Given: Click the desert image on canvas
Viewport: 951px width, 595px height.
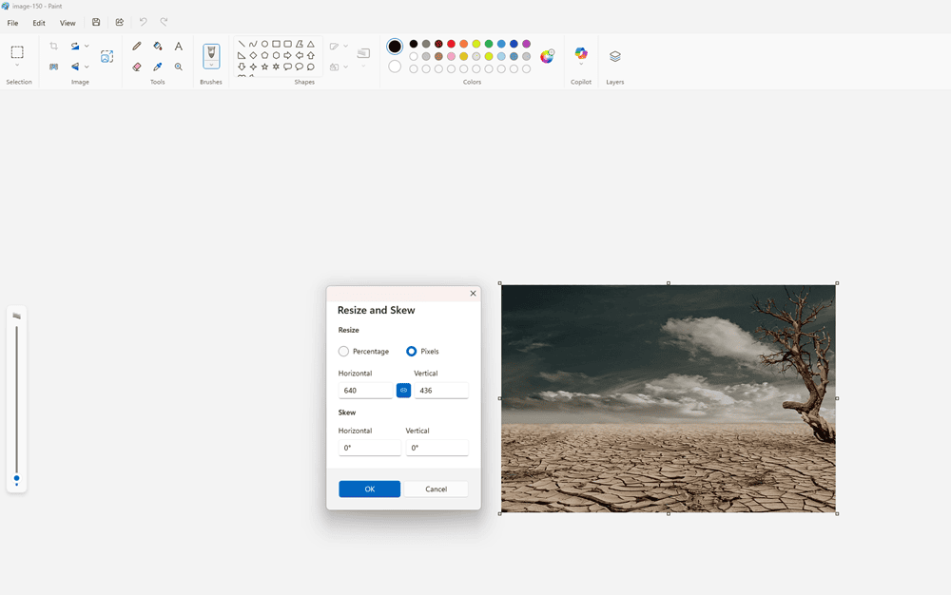Looking at the screenshot, I should [x=669, y=398].
